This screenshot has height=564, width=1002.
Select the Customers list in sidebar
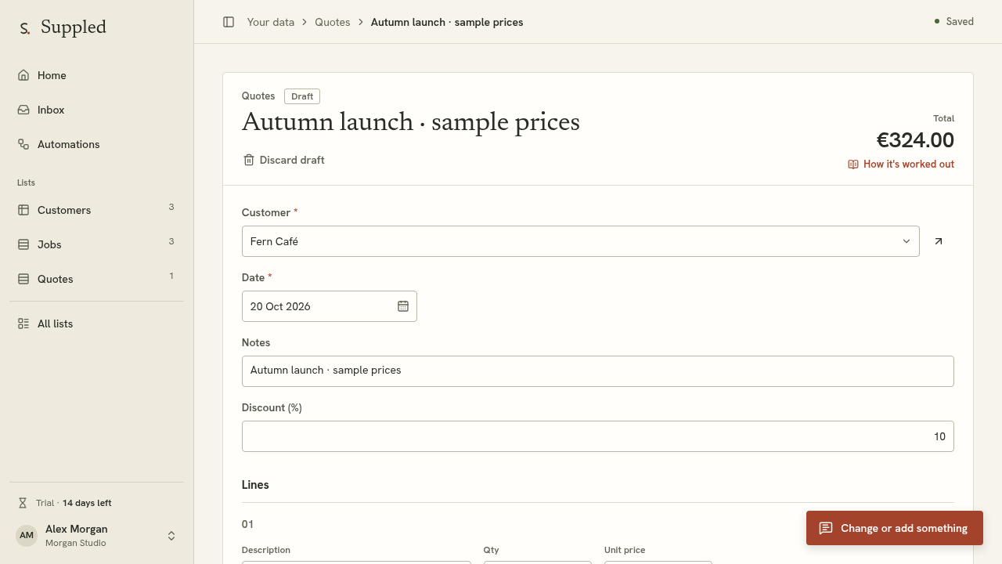96,210
